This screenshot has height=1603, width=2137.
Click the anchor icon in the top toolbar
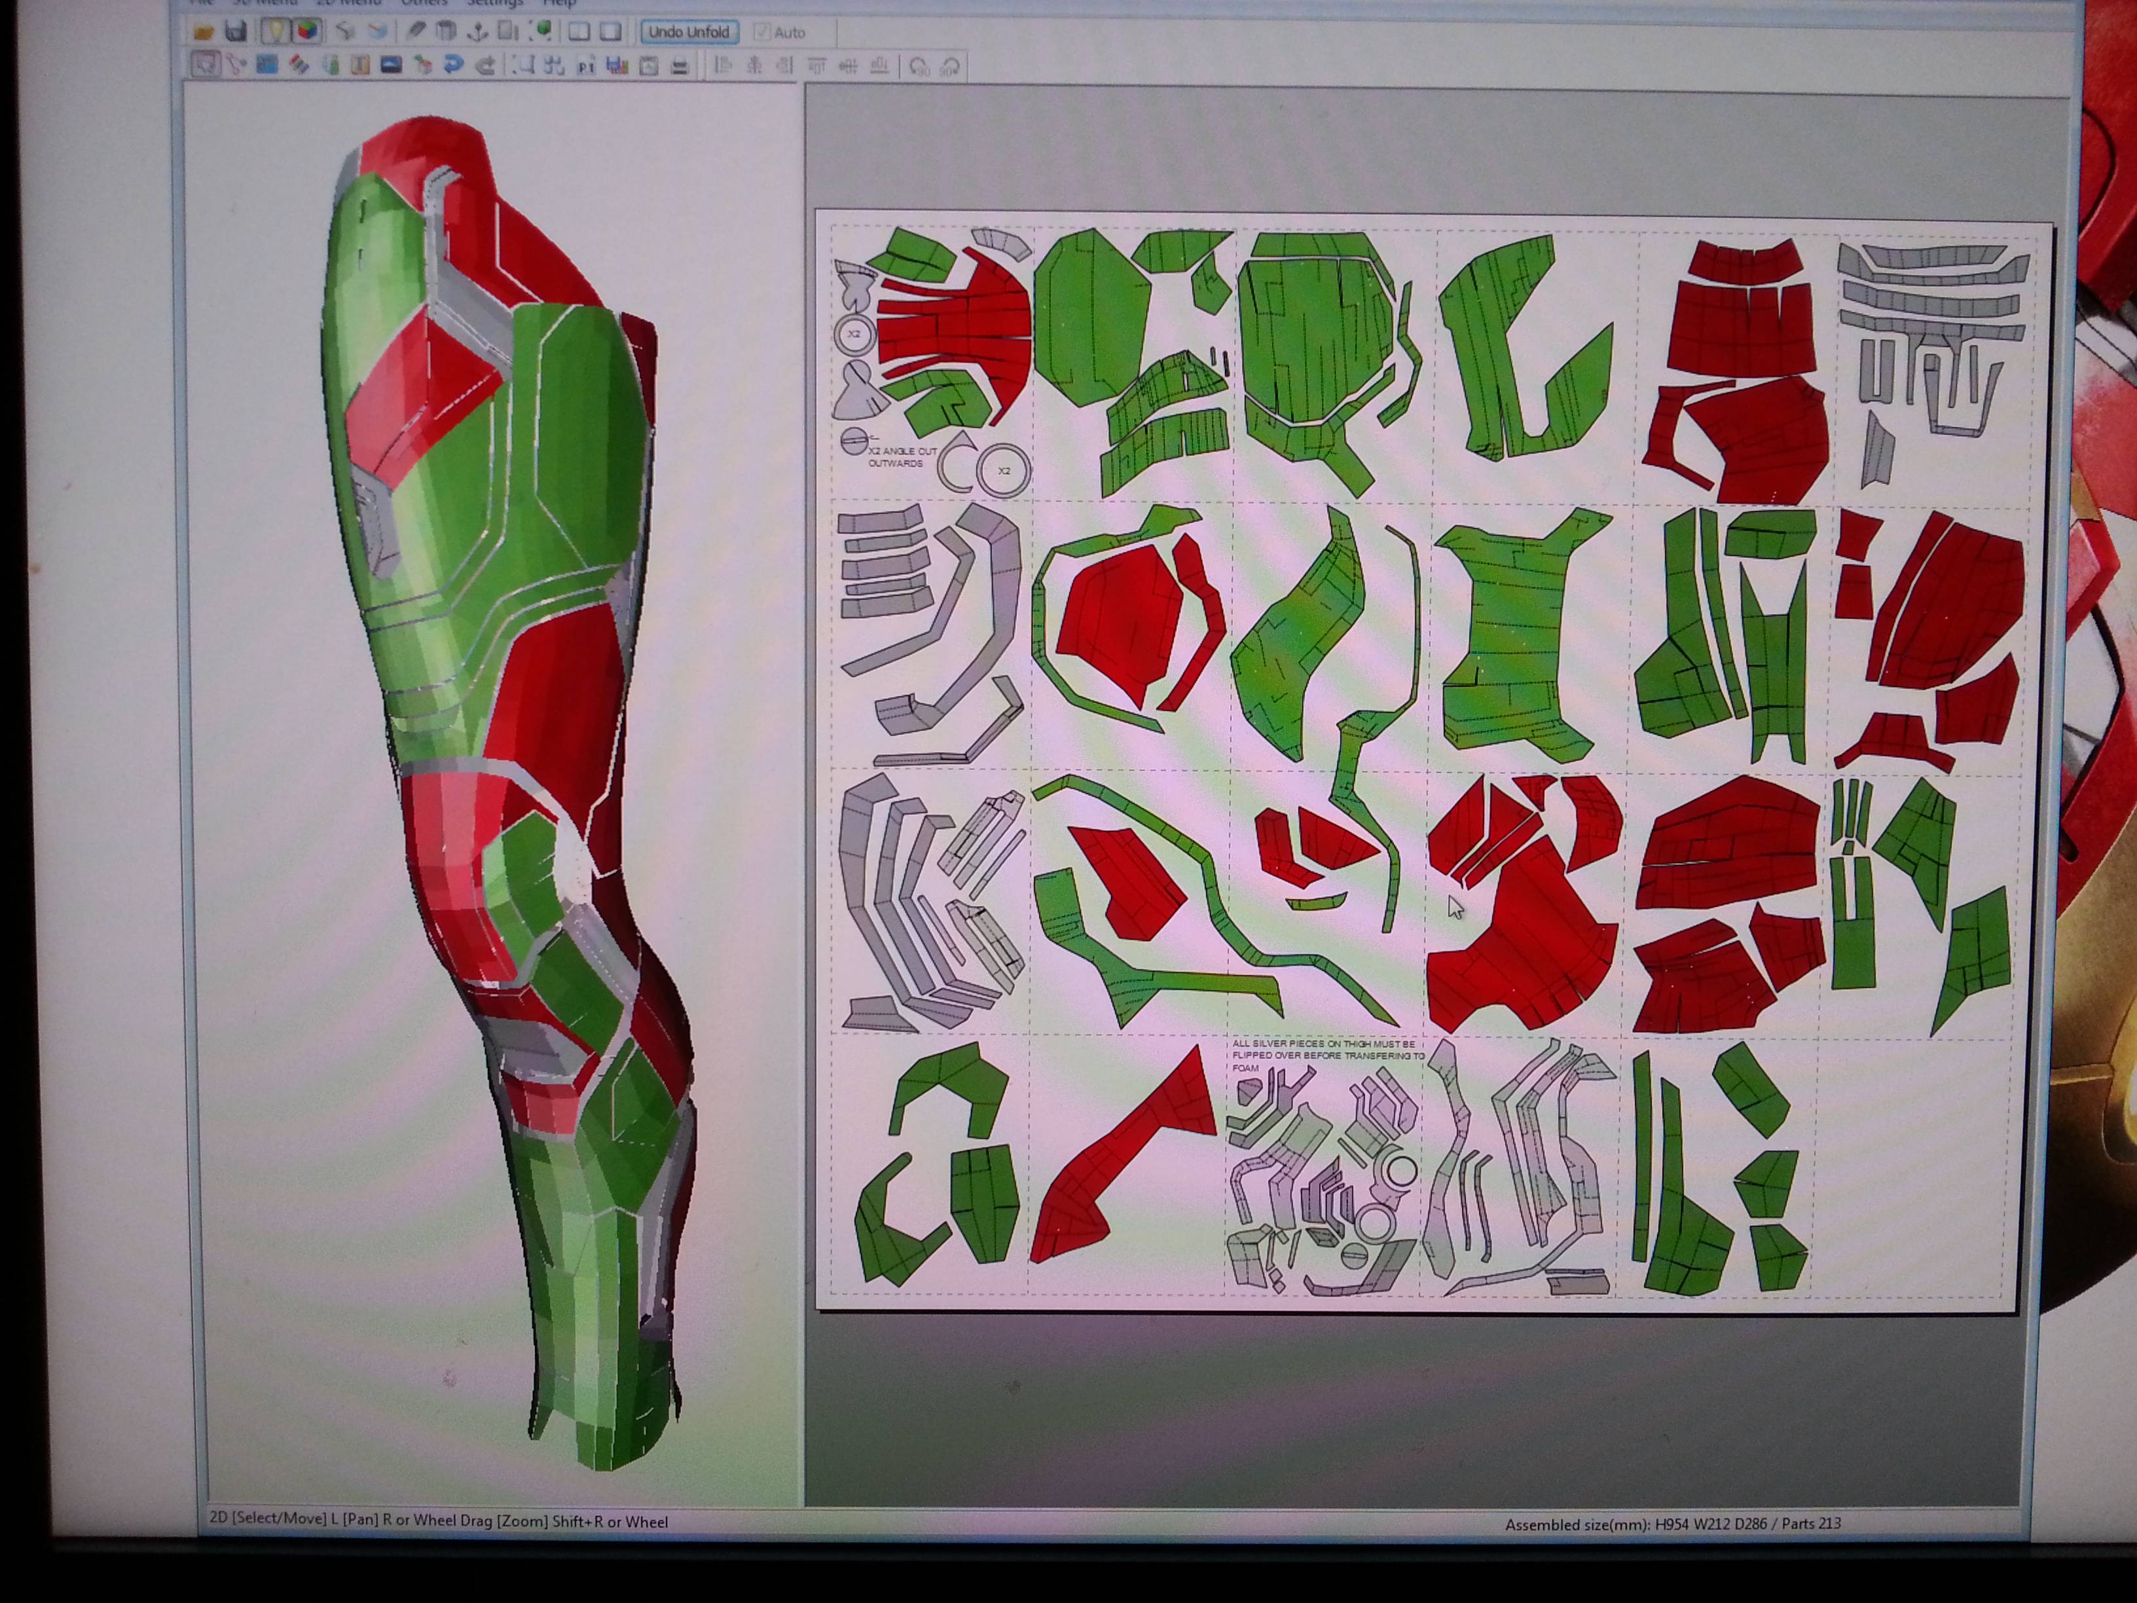coord(477,32)
